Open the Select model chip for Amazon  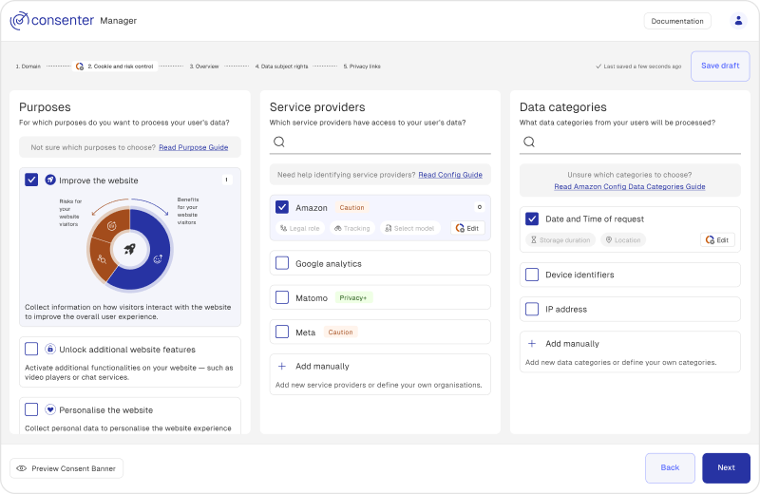click(409, 228)
